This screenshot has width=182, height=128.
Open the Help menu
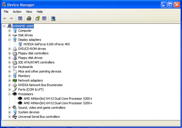click(x=39, y=12)
